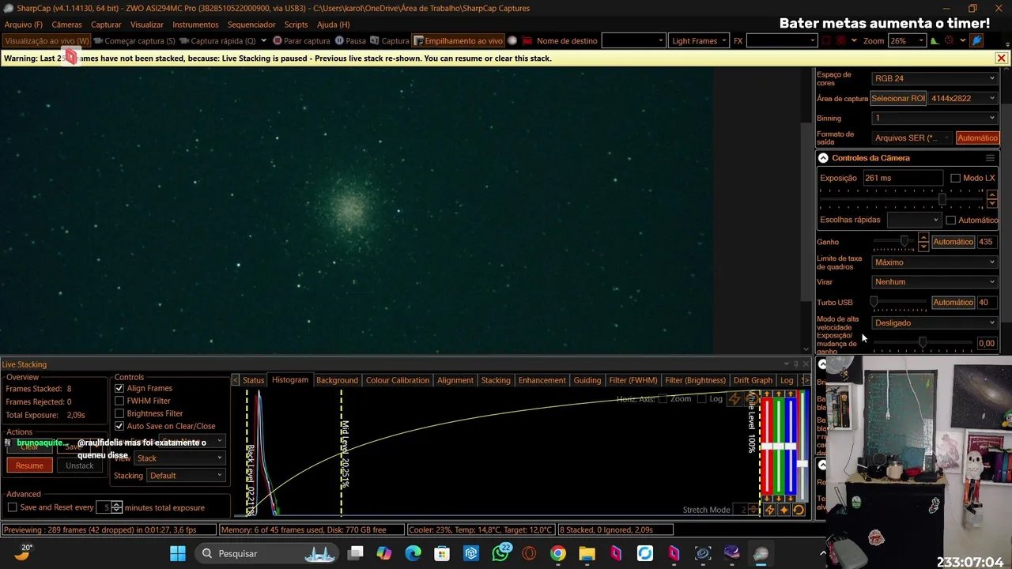Viewport: 1012px width, 569px height.
Task: Open Microsoft Edge from taskbar
Action: 413,553
